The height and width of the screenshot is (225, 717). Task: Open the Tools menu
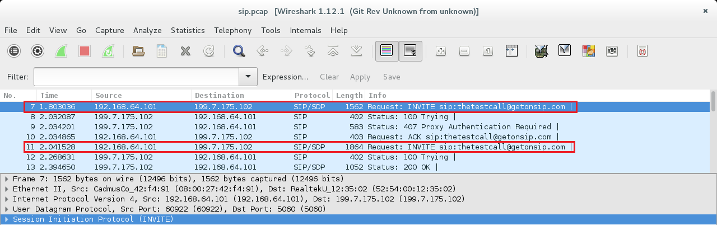click(x=271, y=30)
